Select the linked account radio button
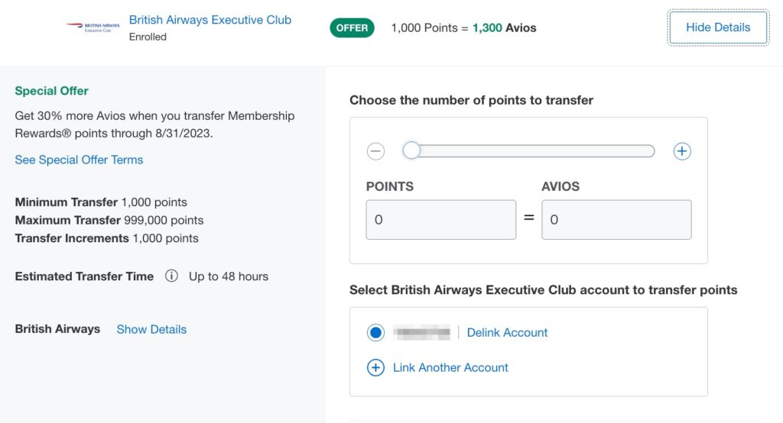This screenshot has height=423, width=783. (375, 332)
